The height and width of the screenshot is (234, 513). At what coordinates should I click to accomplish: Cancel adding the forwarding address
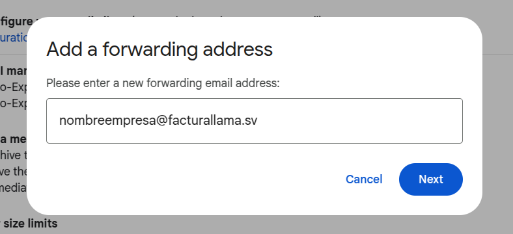point(364,179)
